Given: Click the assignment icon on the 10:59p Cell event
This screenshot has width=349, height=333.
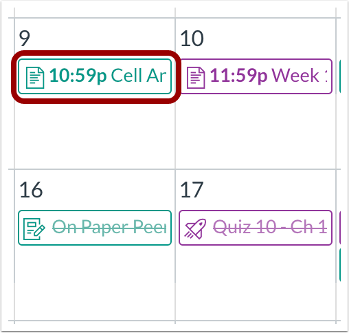Looking at the screenshot, I should point(35,78).
